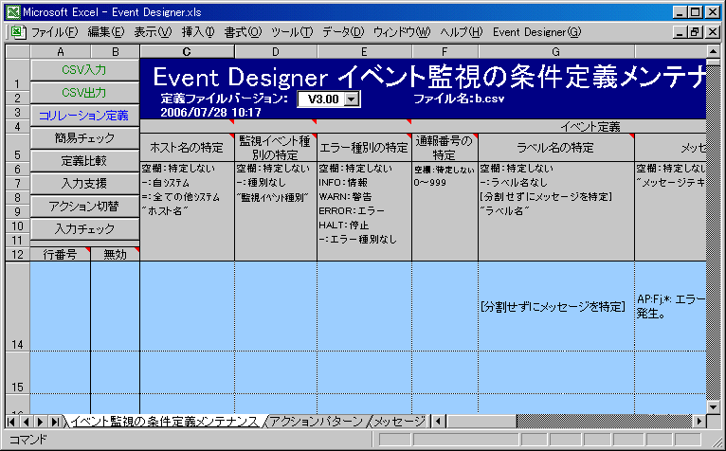This screenshot has width=726, height=451.
Task: Click the CSV出力 button
Action: pos(84,93)
